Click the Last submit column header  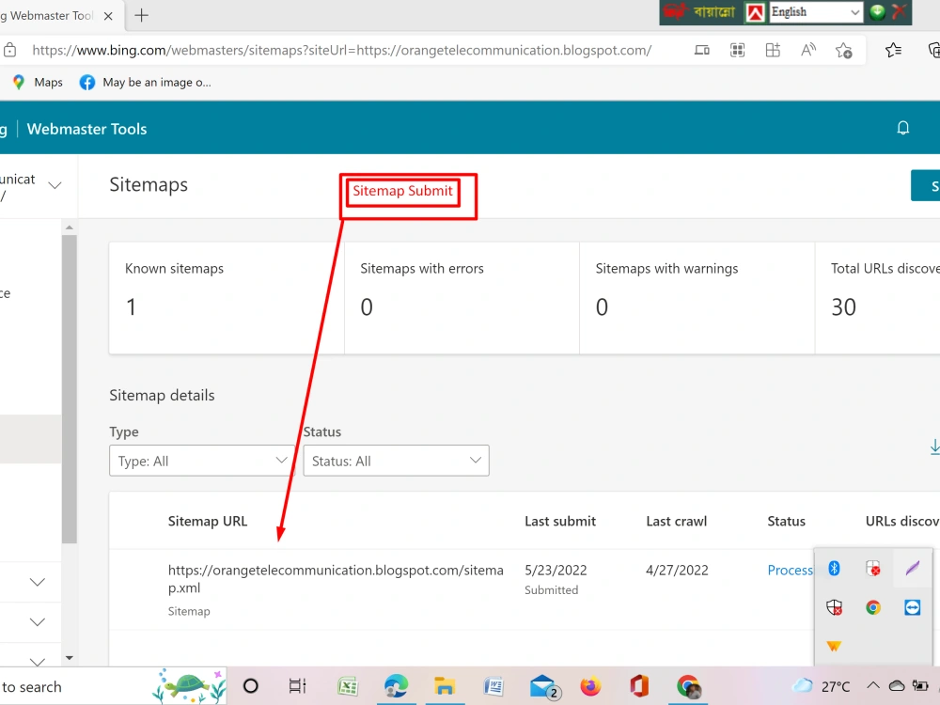pos(560,521)
